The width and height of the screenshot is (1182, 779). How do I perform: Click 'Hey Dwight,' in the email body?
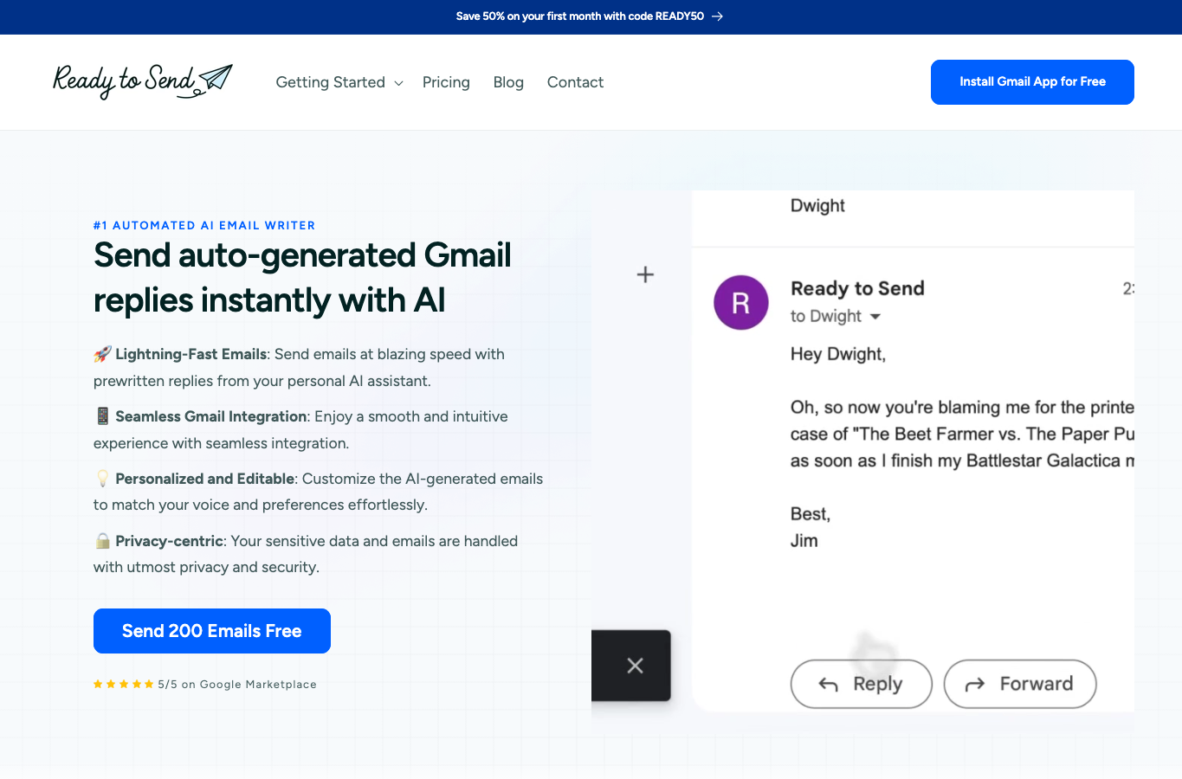(x=838, y=354)
